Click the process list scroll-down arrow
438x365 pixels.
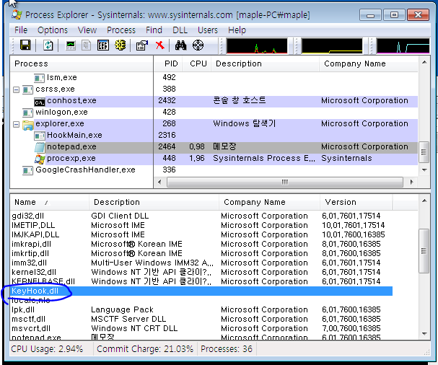tap(424, 170)
